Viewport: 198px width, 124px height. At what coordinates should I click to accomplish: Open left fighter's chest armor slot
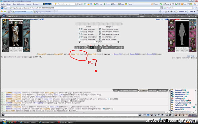click(x=5, y=42)
